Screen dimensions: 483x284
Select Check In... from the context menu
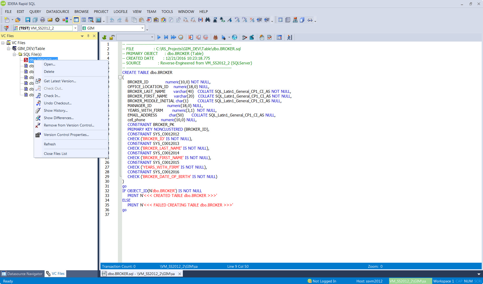click(x=71, y=96)
